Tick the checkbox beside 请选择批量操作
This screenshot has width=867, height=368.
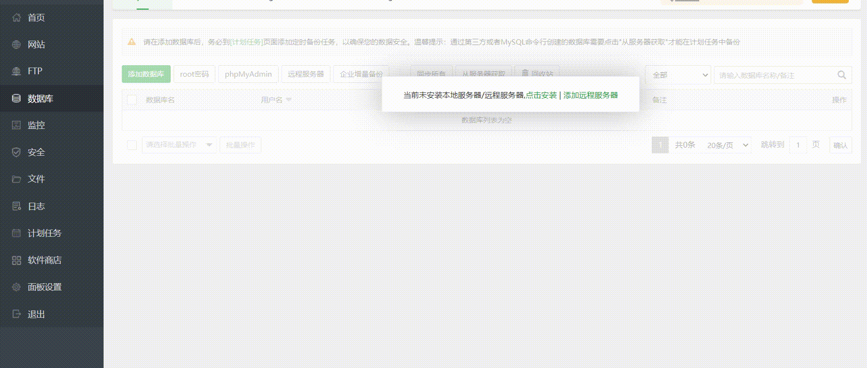point(132,145)
